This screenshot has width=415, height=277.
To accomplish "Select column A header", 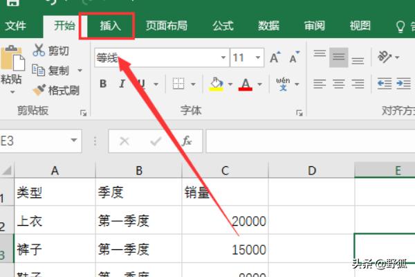I will click(x=55, y=170).
